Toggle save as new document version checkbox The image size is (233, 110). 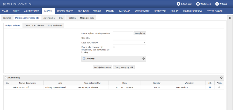point(114,47)
